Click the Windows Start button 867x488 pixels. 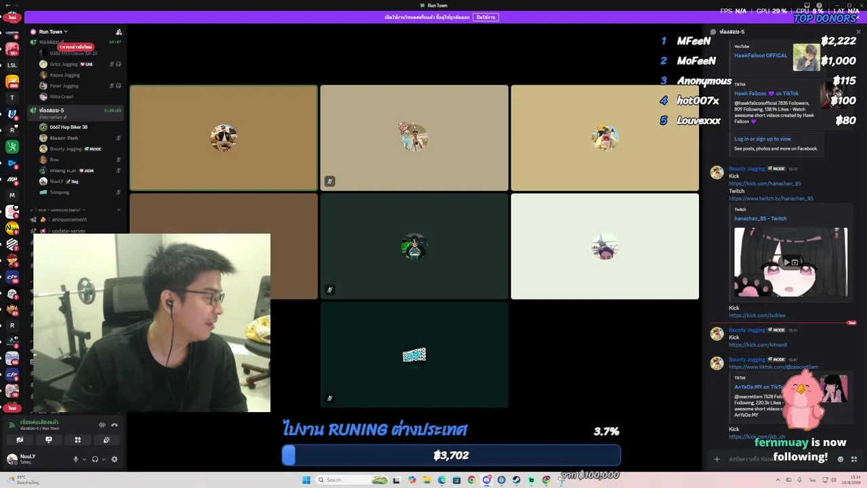[x=306, y=480]
